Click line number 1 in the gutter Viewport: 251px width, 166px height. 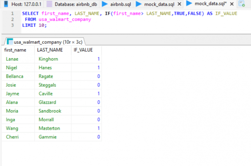pos(12,13)
